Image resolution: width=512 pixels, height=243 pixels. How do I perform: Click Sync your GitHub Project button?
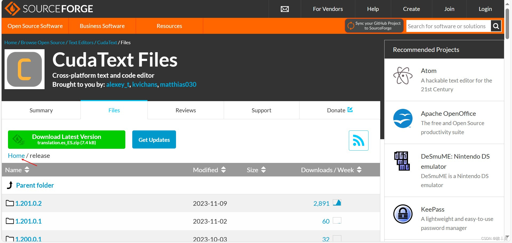(x=374, y=26)
